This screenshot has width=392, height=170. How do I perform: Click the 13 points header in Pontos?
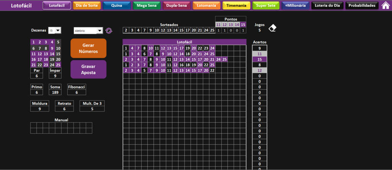230,25
